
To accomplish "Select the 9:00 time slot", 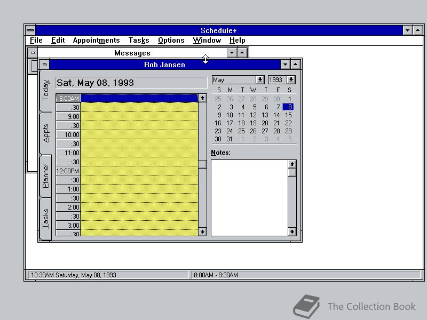I will 127,116.
